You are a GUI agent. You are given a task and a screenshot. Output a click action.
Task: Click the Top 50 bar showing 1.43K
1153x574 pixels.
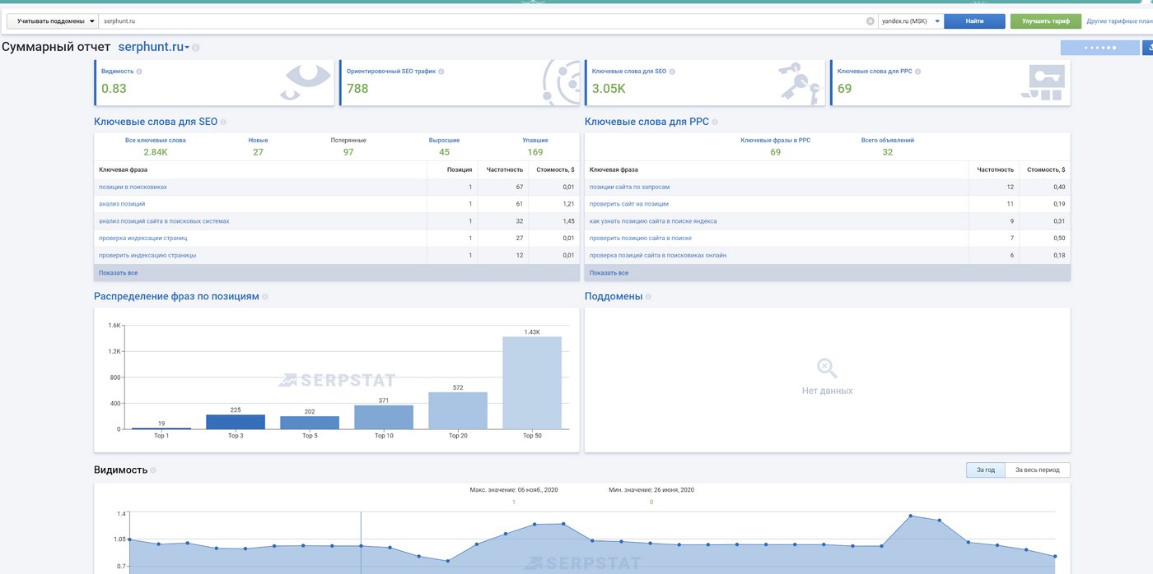(x=532, y=382)
